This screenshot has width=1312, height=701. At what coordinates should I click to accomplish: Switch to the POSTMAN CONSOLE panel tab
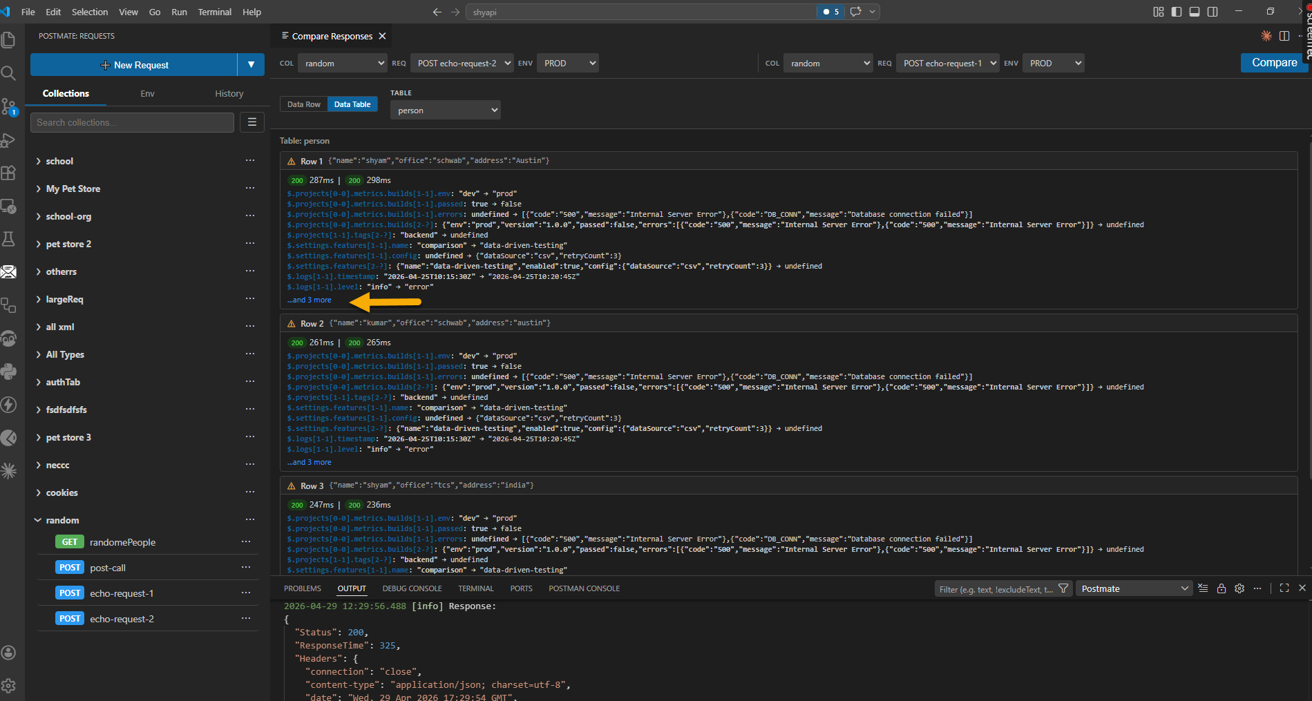[x=584, y=588]
